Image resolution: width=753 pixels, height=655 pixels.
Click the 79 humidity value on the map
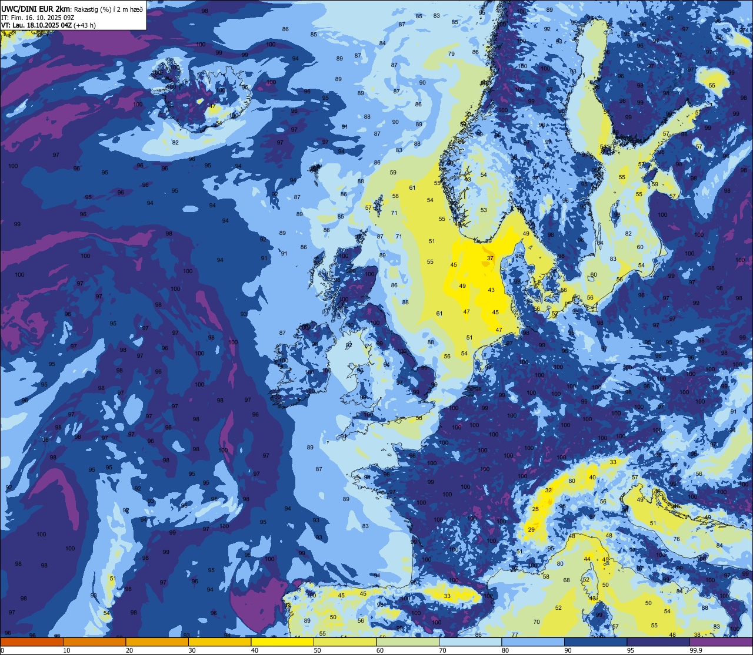451,54
